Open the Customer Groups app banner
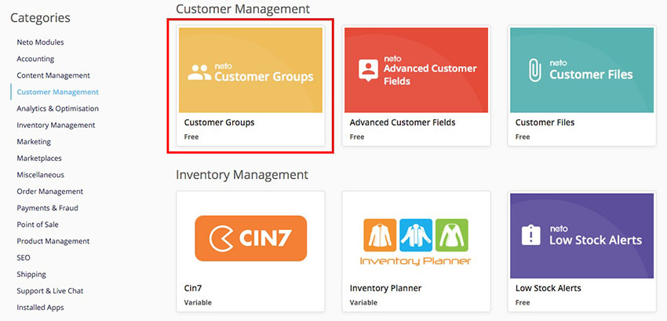 (250, 71)
